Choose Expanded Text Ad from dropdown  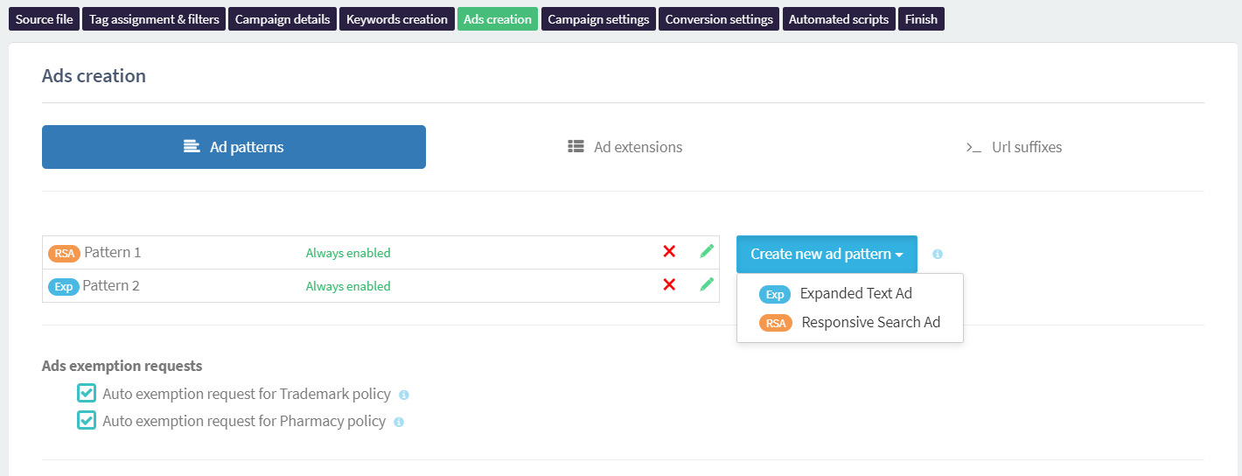pos(855,294)
